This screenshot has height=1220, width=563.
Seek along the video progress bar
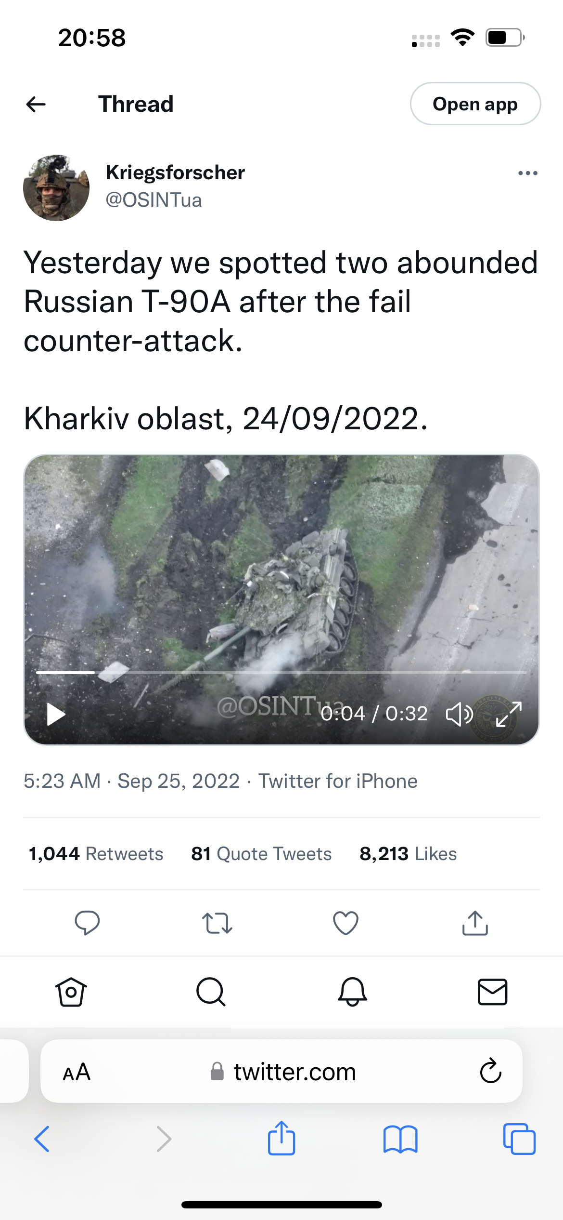click(281, 672)
